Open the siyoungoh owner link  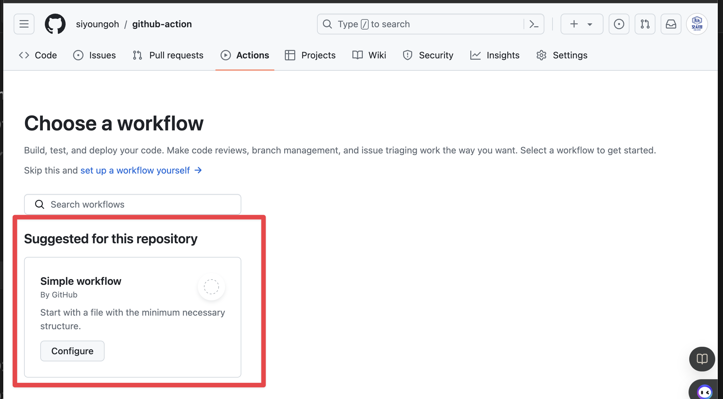[97, 24]
